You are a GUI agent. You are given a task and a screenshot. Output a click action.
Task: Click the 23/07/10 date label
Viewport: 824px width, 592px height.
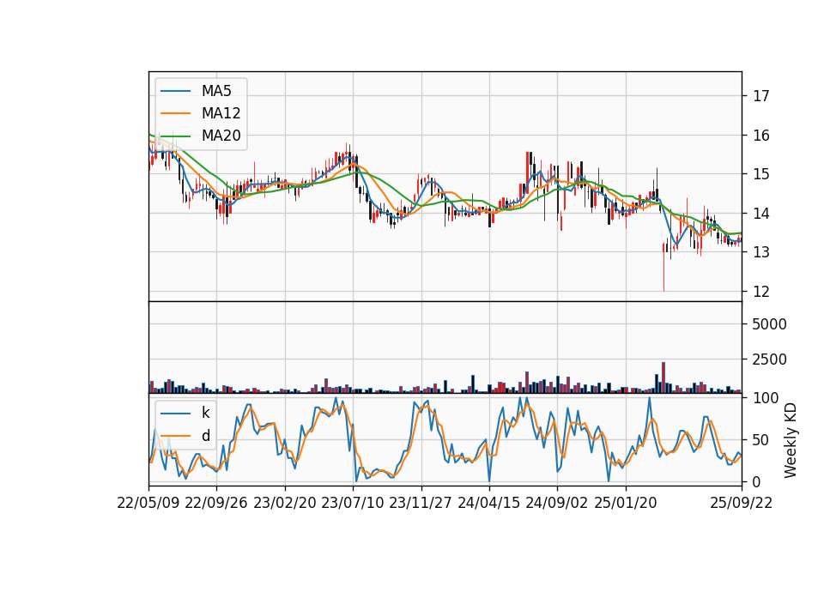(x=353, y=503)
